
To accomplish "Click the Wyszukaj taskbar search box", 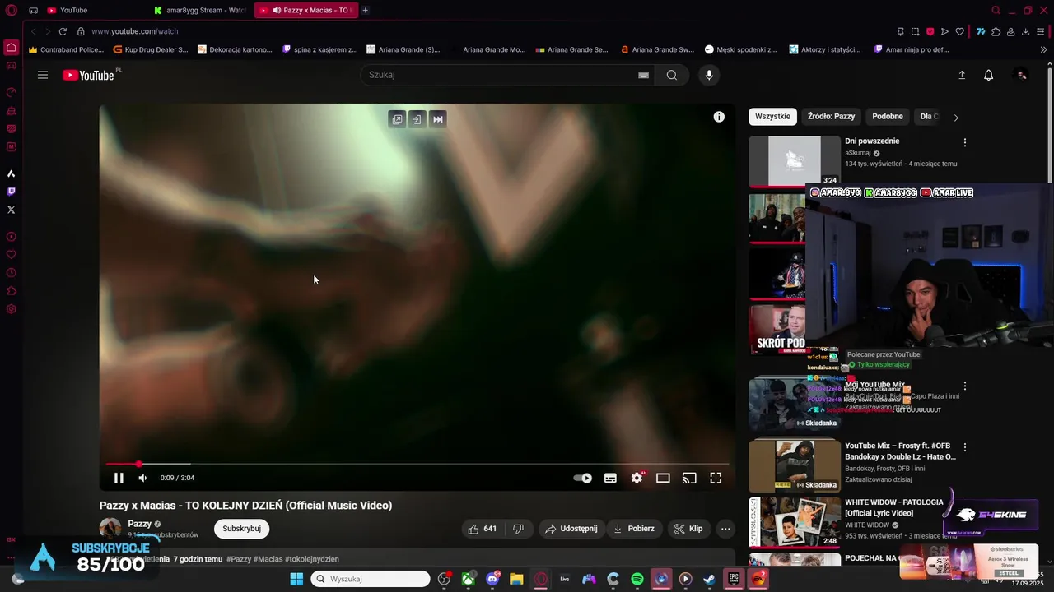I will pyautogui.click(x=371, y=579).
